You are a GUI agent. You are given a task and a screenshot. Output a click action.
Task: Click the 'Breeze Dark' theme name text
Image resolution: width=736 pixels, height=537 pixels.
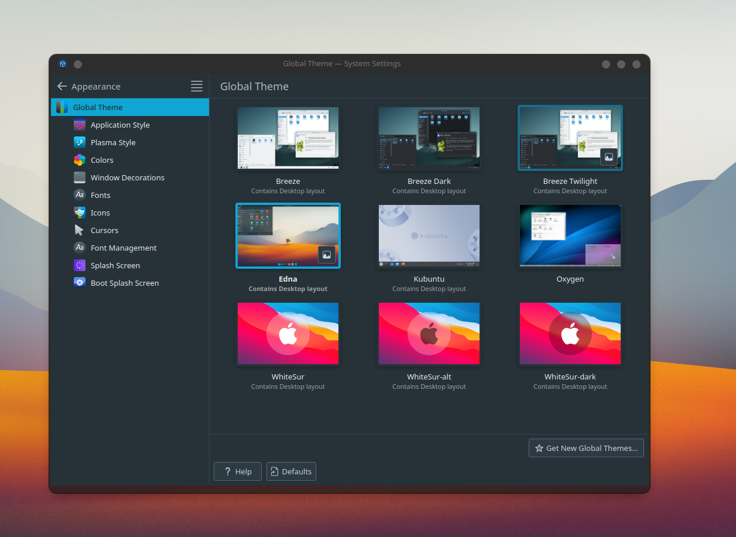tap(429, 182)
